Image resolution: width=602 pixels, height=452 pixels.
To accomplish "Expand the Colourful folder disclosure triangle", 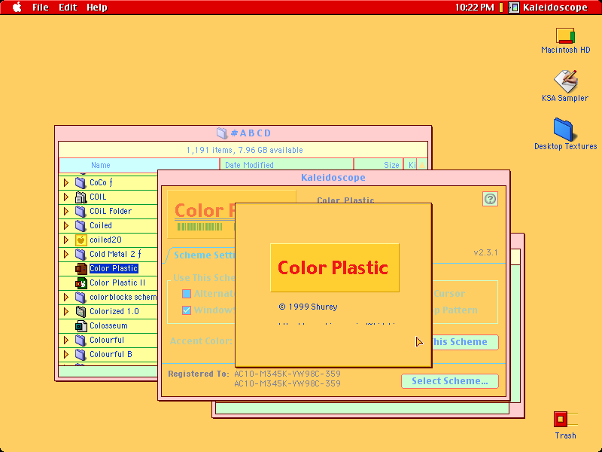I will click(x=66, y=341).
